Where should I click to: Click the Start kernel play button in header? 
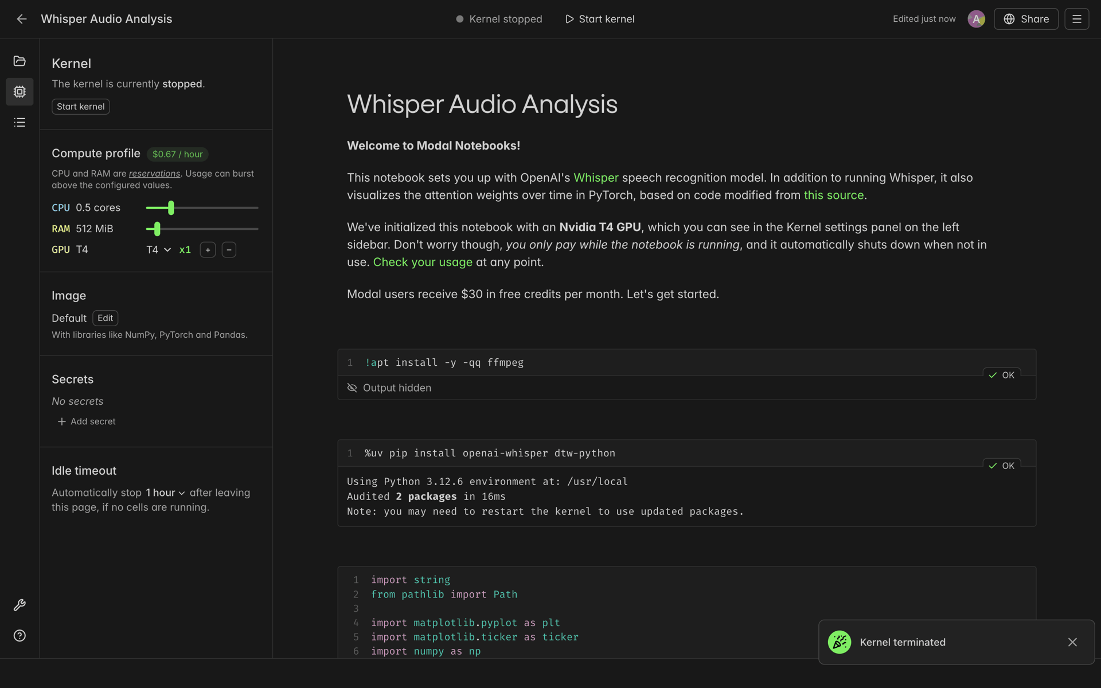600,19
